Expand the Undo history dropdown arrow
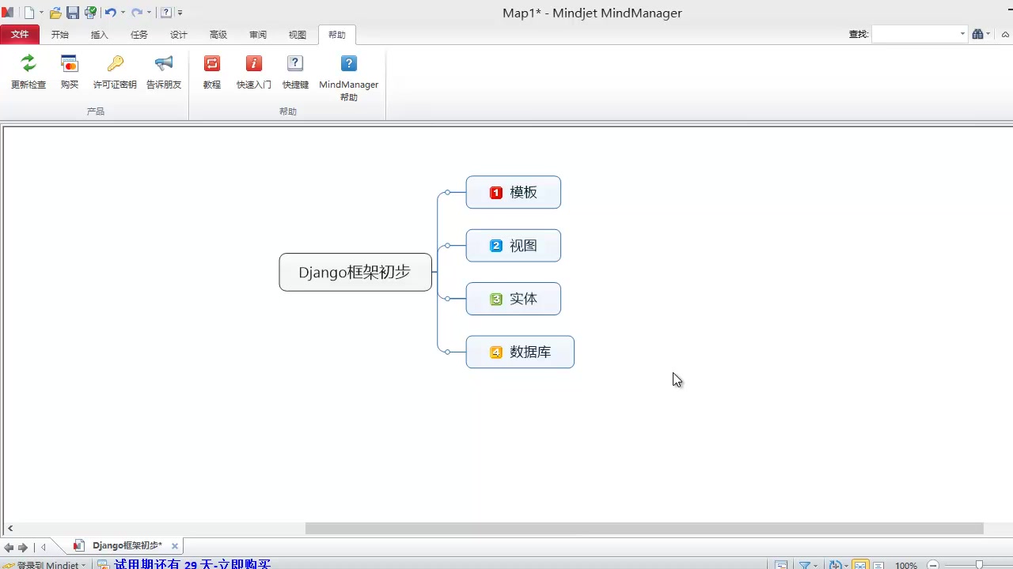1013x569 pixels. pos(123,13)
